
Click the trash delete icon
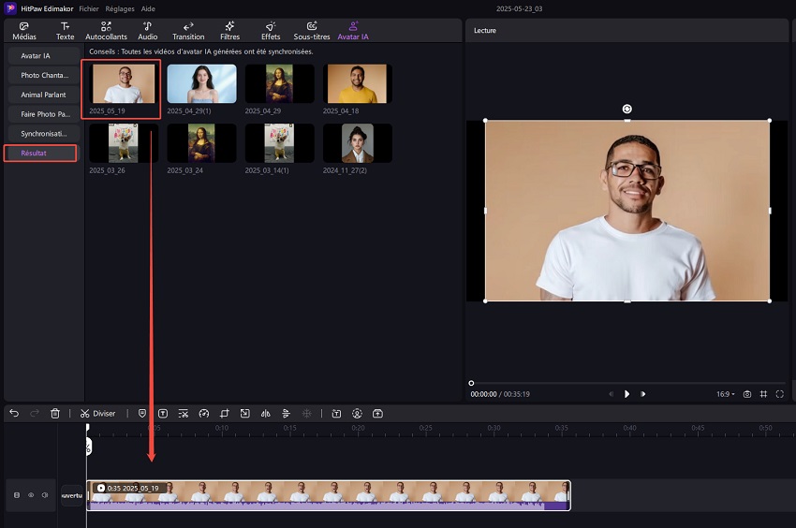55,414
